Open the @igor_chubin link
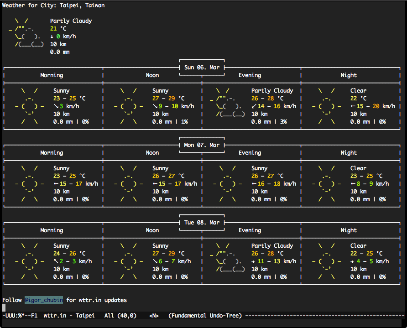The width and height of the screenshot is (407, 328). coord(44,300)
